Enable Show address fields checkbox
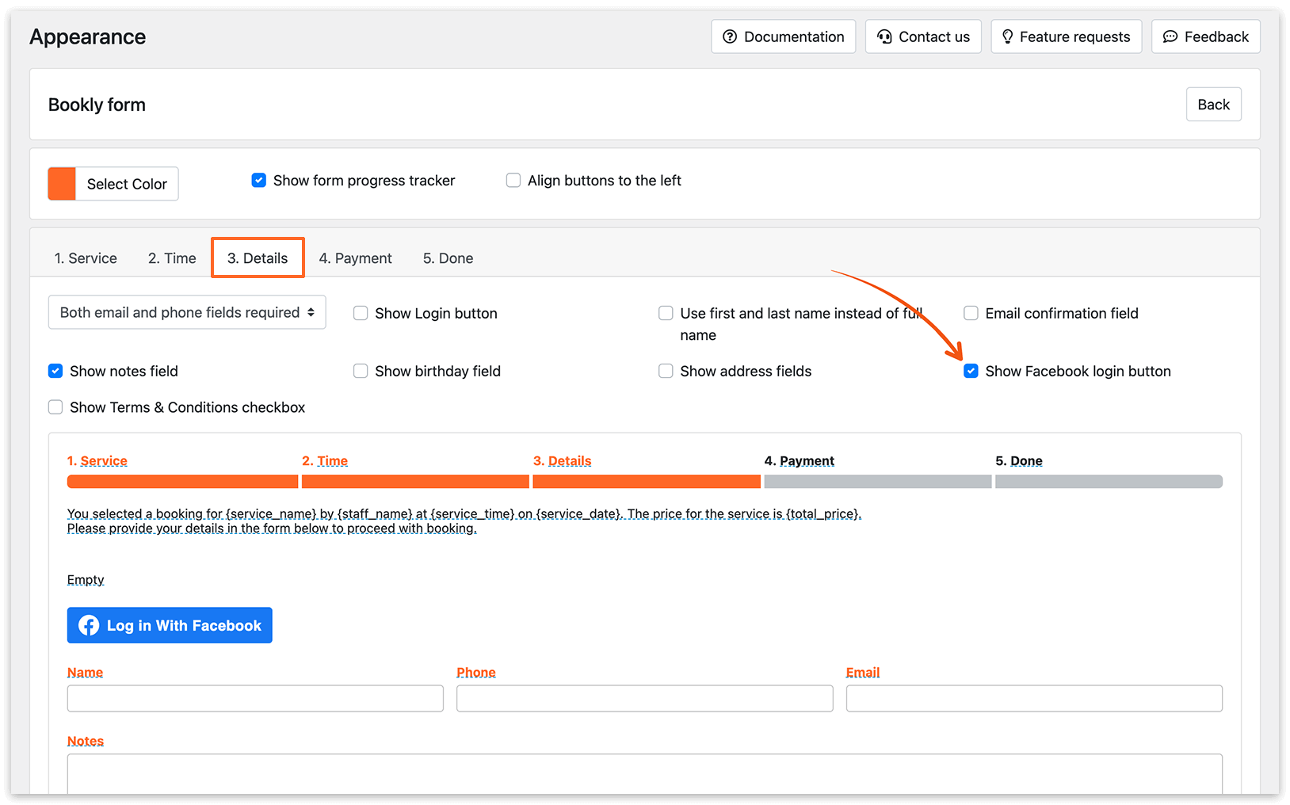The height and width of the screenshot is (805, 1290). click(x=666, y=371)
